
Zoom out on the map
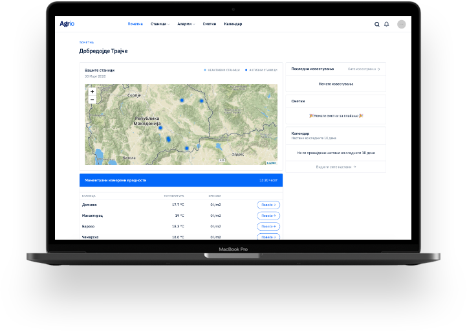[x=92, y=100]
